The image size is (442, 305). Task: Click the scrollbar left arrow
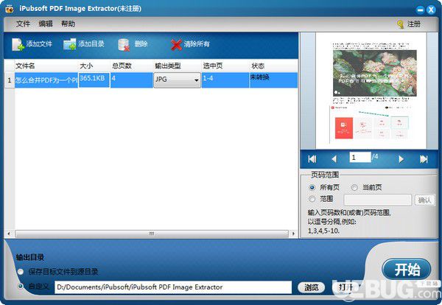coord(9,234)
